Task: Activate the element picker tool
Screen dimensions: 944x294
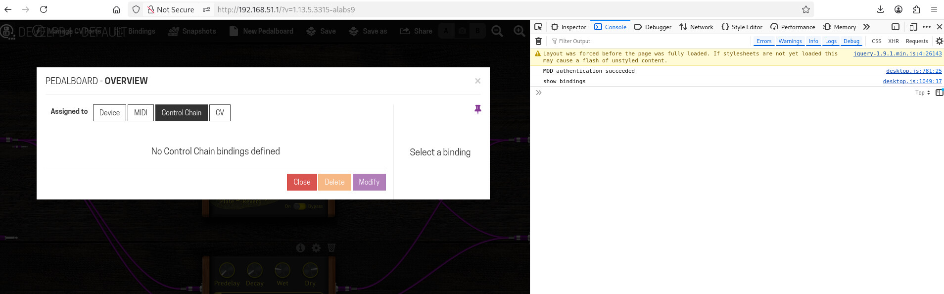Action: coord(538,27)
